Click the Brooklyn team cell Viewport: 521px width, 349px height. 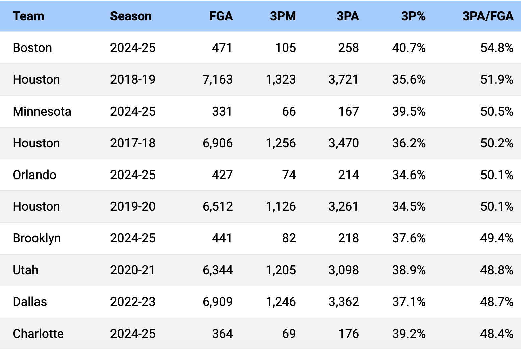click(x=37, y=238)
